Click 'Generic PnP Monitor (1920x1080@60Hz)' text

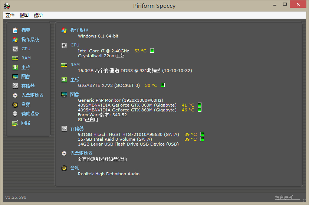point(121,100)
